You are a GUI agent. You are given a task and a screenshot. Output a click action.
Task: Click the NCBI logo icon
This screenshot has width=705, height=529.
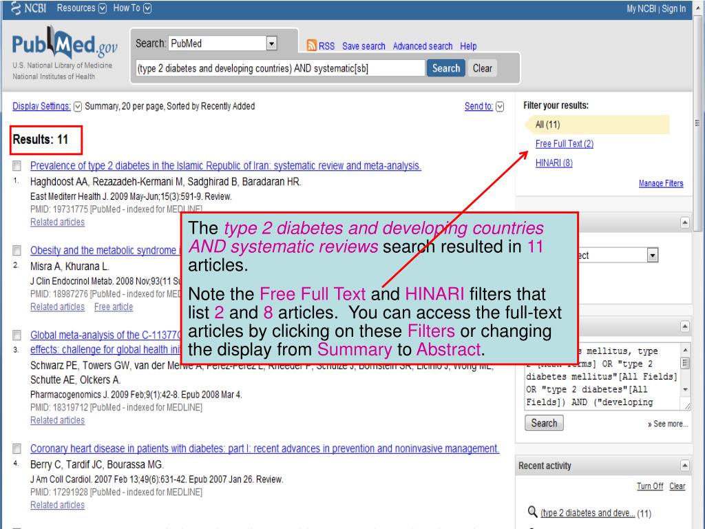click(16, 8)
